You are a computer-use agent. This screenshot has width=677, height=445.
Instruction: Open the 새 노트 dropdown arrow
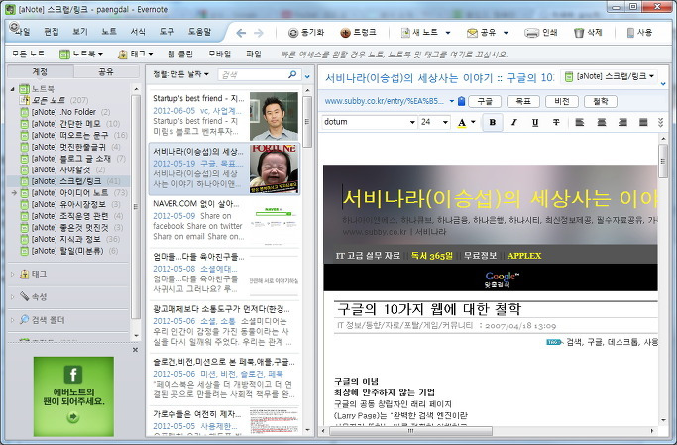pos(448,33)
